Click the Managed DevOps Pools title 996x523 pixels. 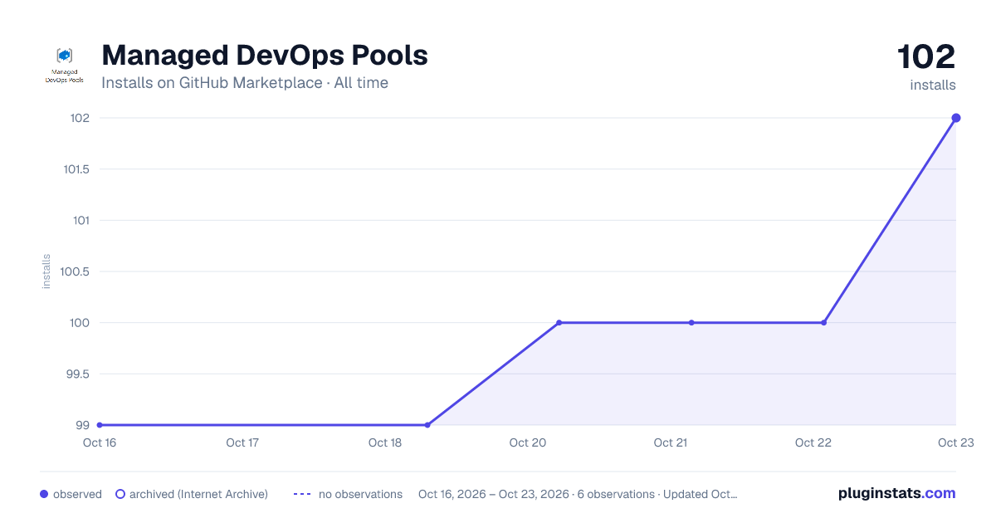(x=265, y=55)
